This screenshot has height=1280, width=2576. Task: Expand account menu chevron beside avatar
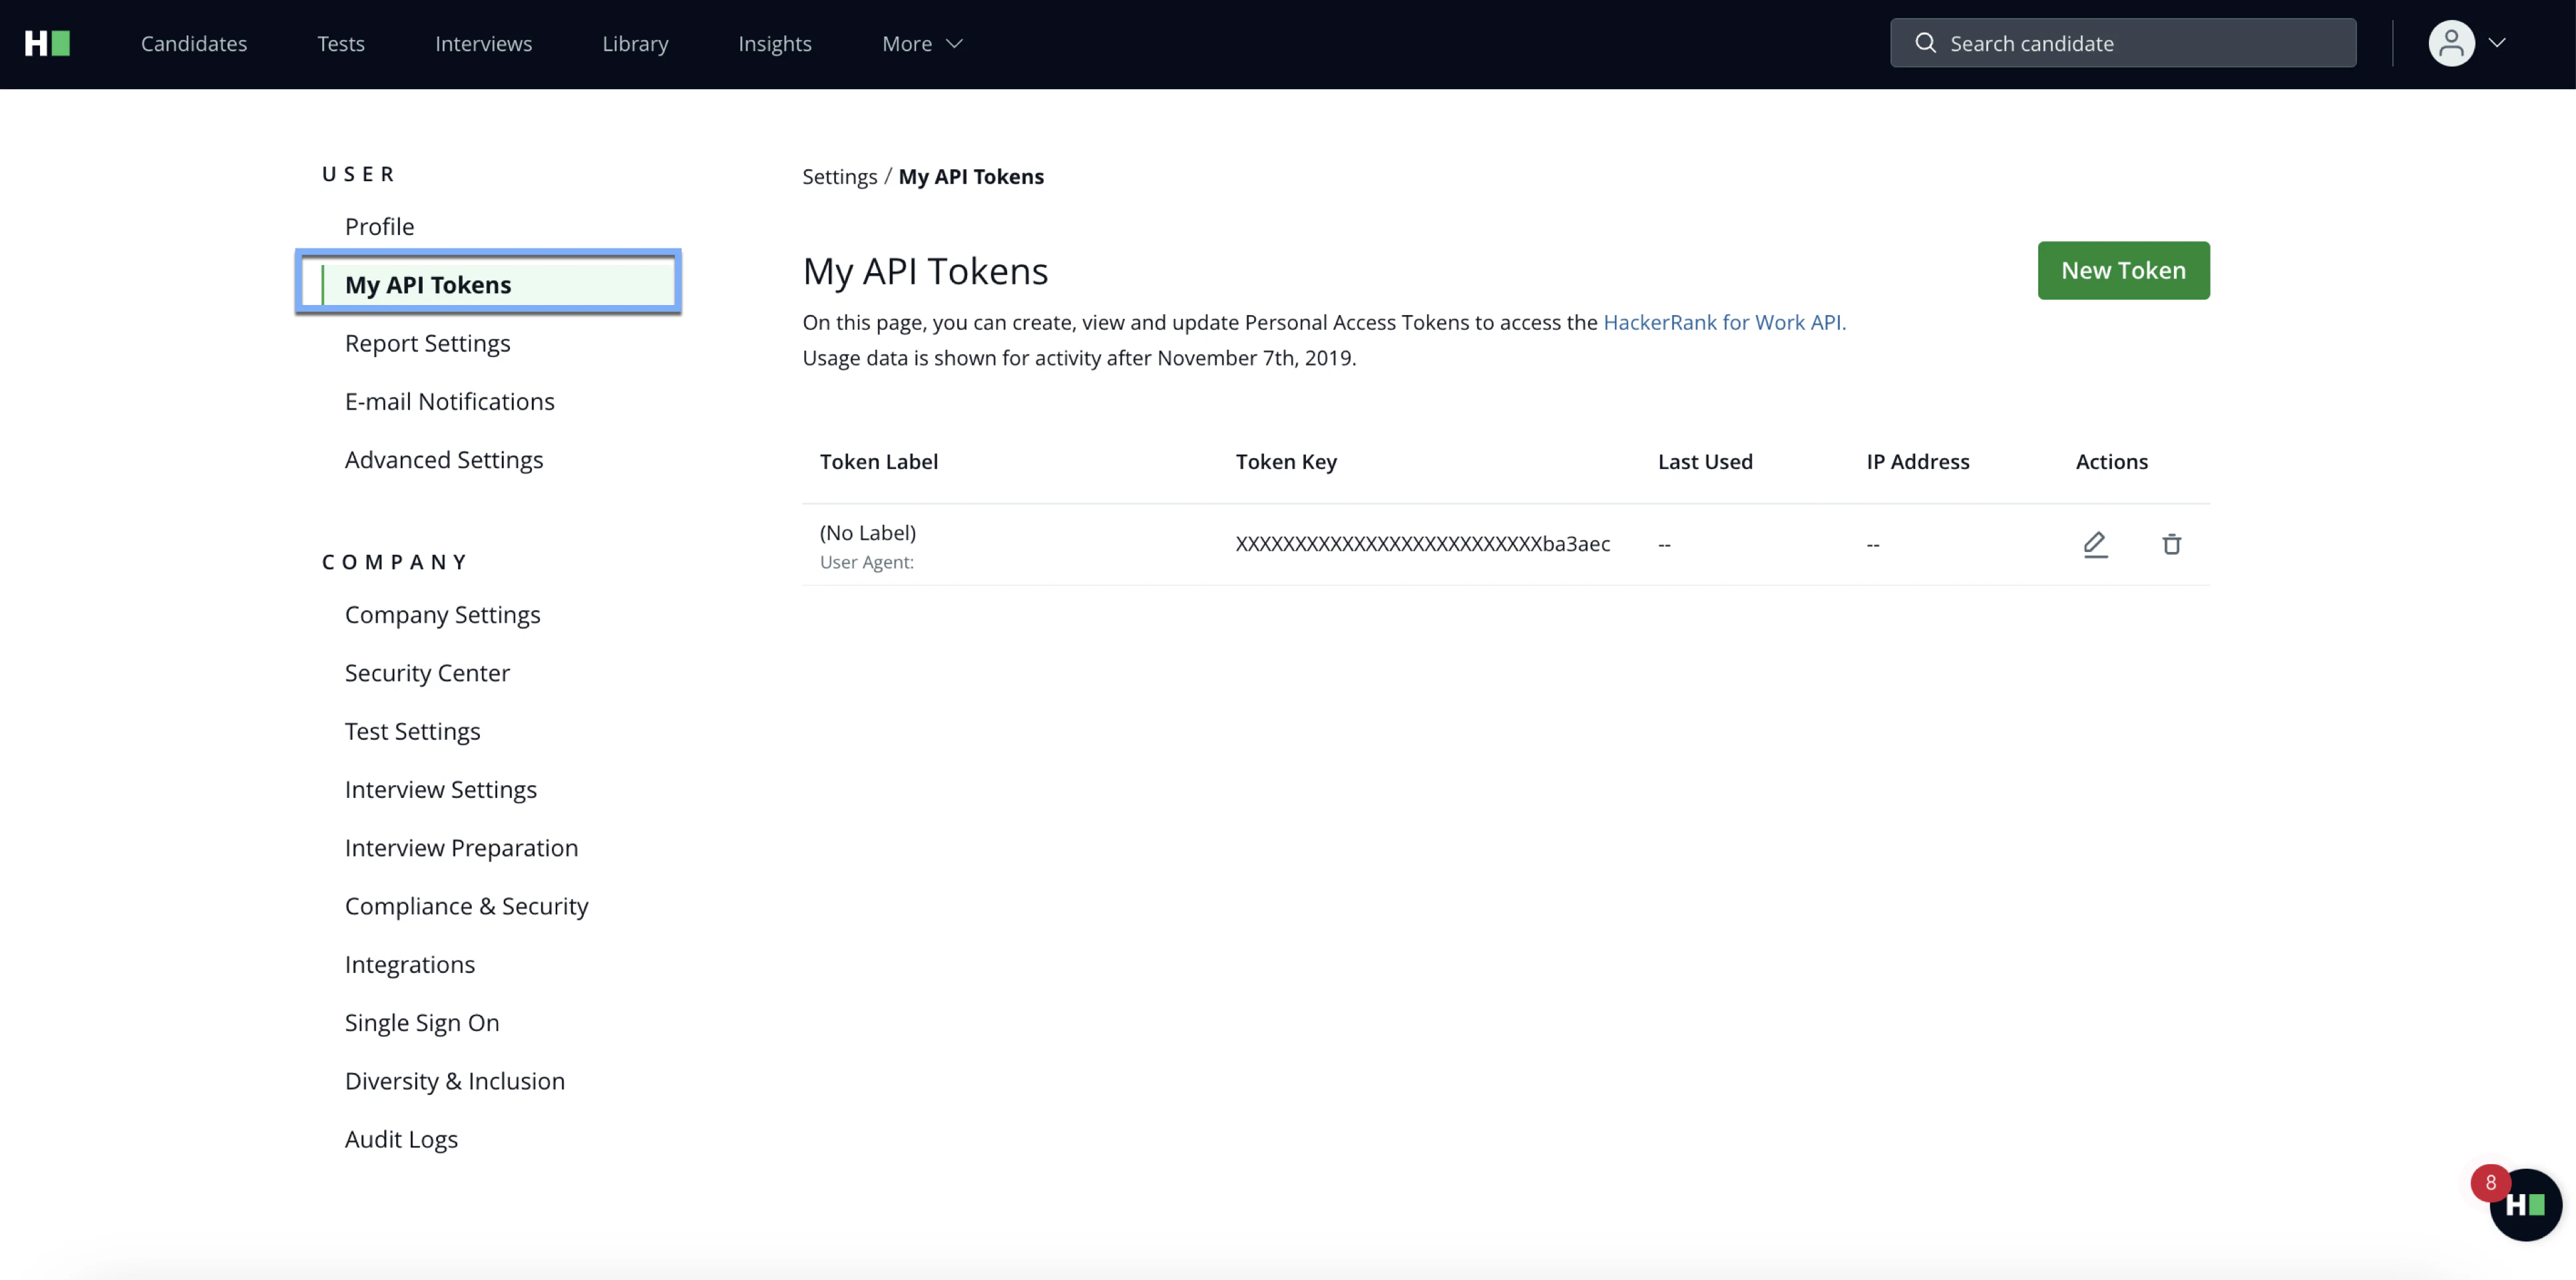click(x=2497, y=43)
